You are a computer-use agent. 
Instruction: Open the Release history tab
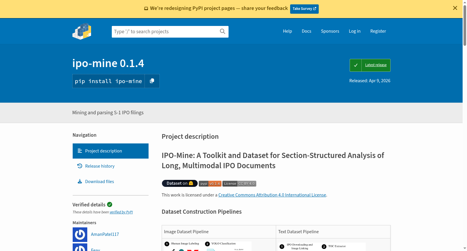(111, 166)
